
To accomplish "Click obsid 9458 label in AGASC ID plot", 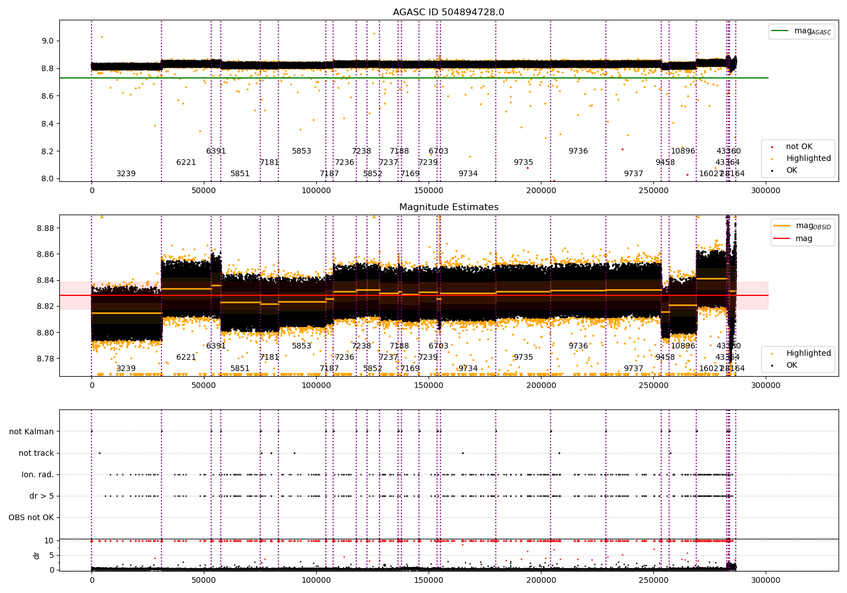I will (665, 163).
